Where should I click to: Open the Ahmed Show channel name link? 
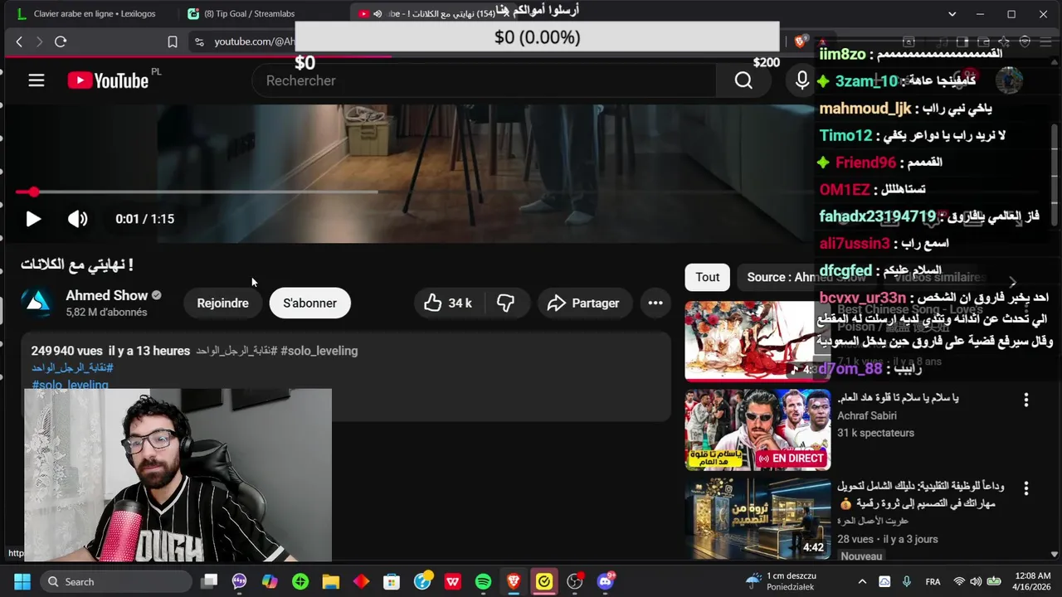tap(106, 295)
